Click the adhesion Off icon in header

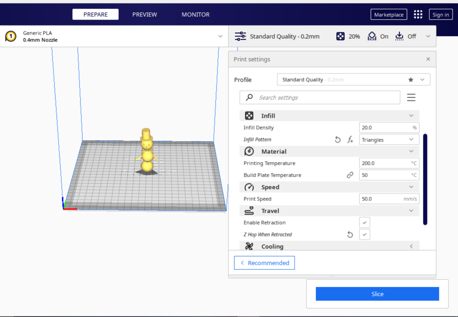(399, 36)
